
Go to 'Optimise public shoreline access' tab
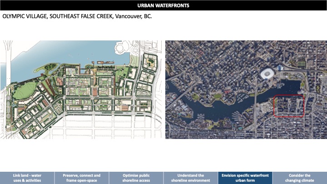click(x=136, y=178)
